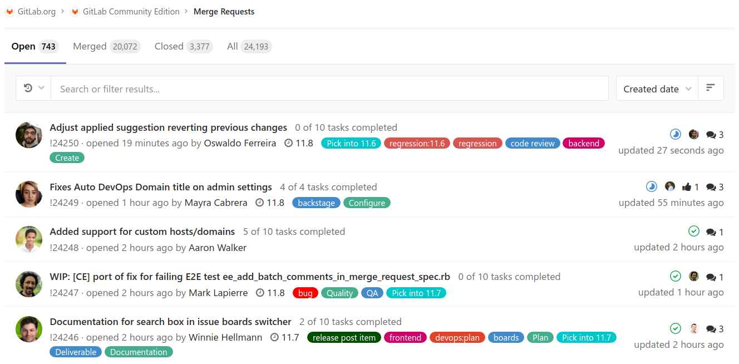Image resolution: width=739 pixels, height=364 pixels.
Task: Switch to the Closed tab
Action: click(x=184, y=47)
